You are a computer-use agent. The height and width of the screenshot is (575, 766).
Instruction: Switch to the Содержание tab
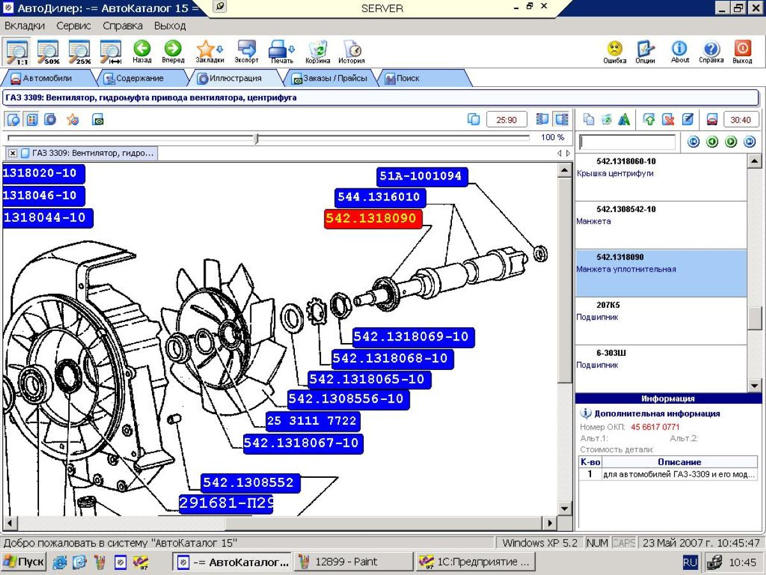pyautogui.click(x=139, y=79)
